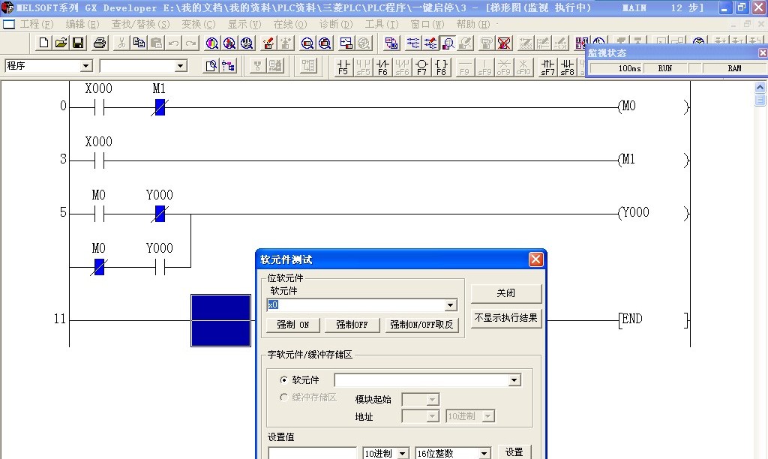Open the 16位整数 dropdown

tap(484, 453)
